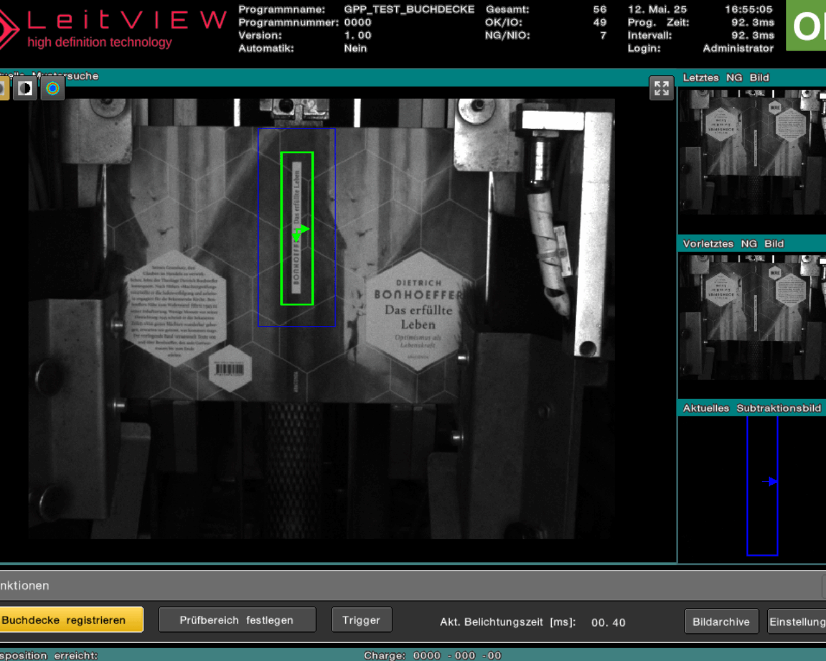Select the false-color heatmap view icon
The width and height of the screenshot is (826, 661).
53,88
